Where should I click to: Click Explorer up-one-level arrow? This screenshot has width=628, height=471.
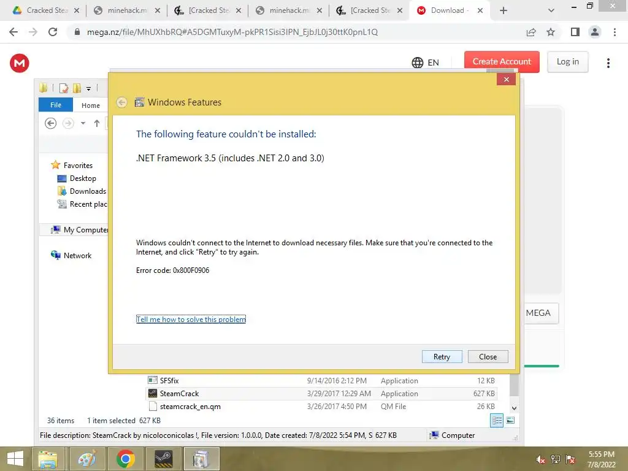click(96, 123)
